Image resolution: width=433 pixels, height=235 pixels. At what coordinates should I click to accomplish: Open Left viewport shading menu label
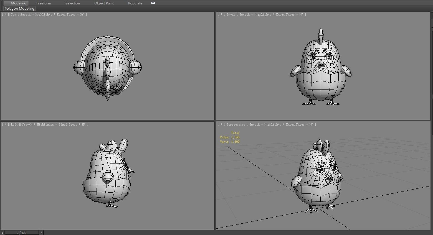[x=54, y=124]
